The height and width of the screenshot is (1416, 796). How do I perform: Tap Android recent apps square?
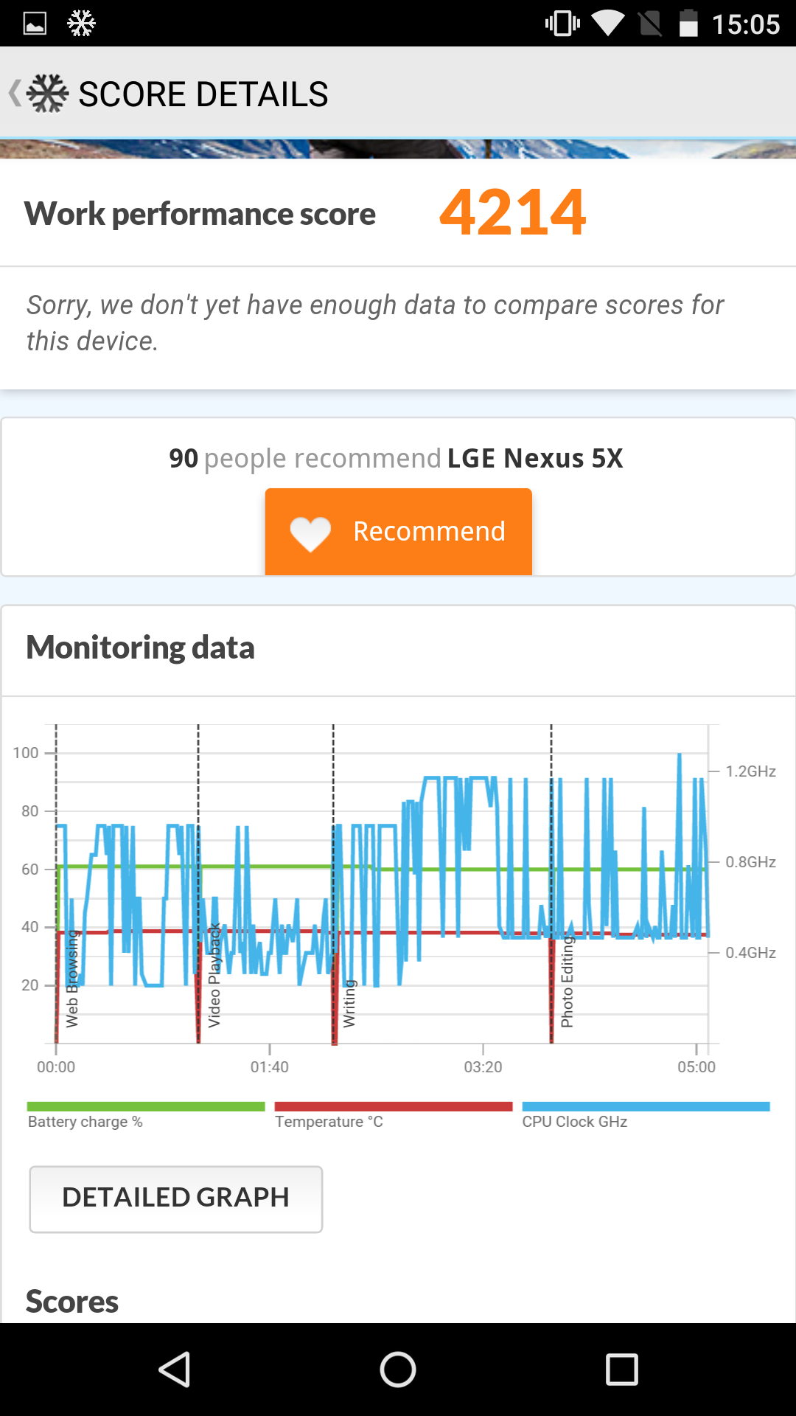coord(621,1370)
